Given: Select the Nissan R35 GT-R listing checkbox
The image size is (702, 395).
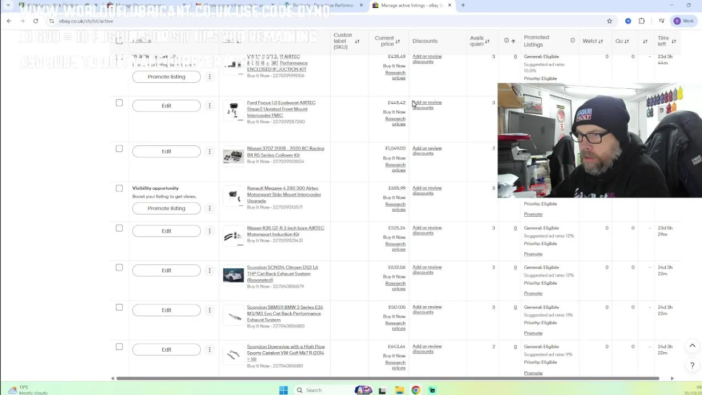Looking at the screenshot, I should [x=119, y=228].
